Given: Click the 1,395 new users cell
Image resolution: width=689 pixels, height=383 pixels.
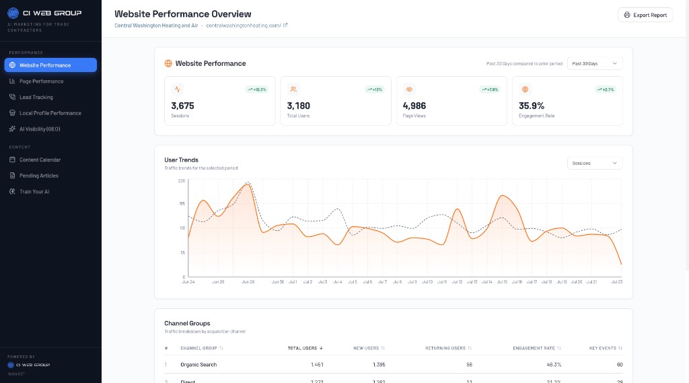Looking at the screenshot, I should (x=379, y=365).
